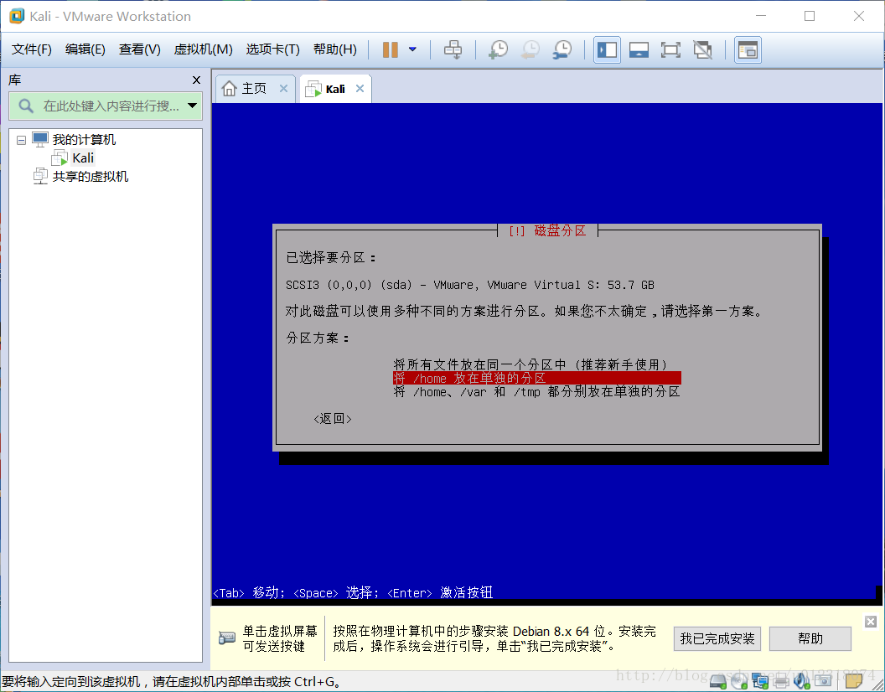Image resolution: width=885 pixels, height=692 pixels.
Task: Toggle the console view button
Action: (x=748, y=49)
